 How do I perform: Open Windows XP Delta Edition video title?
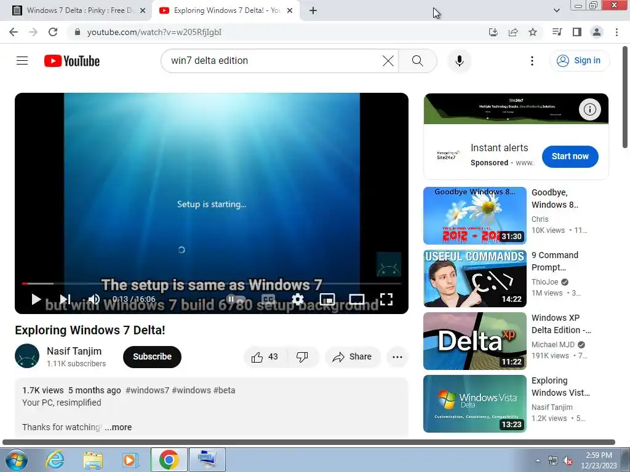click(x=561, y=324)
